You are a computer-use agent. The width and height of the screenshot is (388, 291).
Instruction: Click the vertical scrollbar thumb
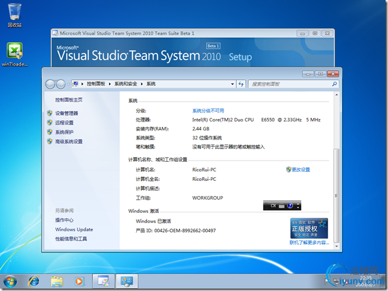tap(336, 195)
